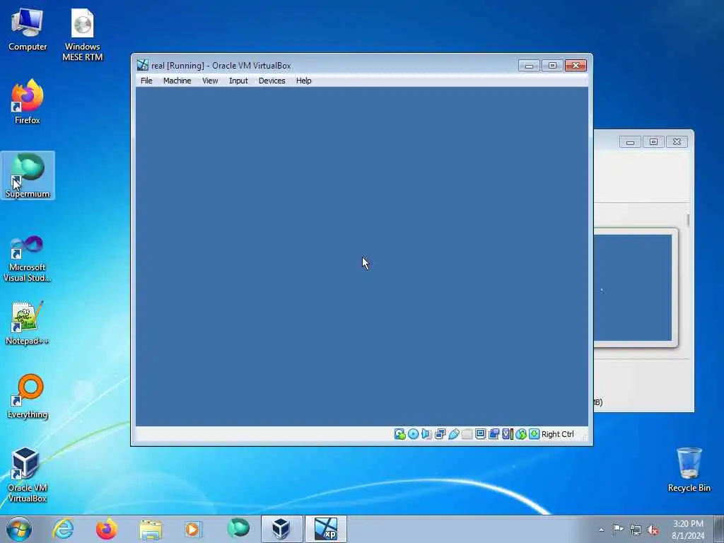Minimize the background VirtualBox Manager window
724x543 pixels.
coord(630,141)
